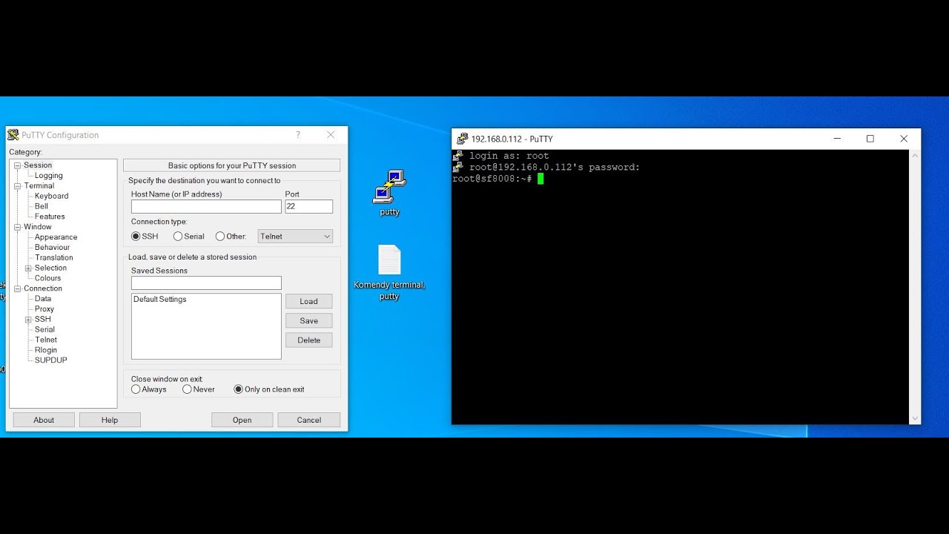Expand the SSH tree node

point(28,320)
